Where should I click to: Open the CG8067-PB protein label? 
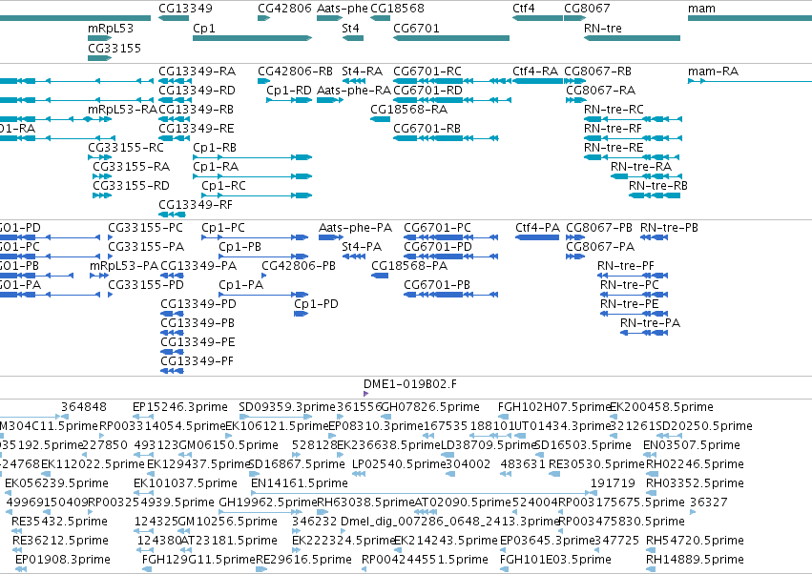(x=599, y=228)
